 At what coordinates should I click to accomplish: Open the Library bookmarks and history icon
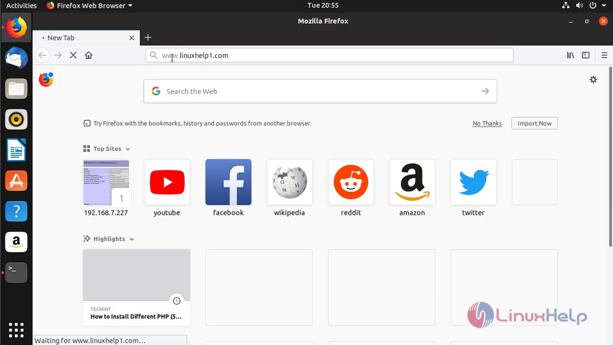click(x=570, y=55)
